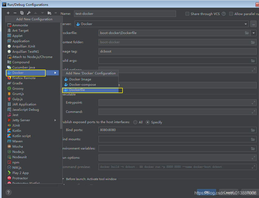Click the Copy Configuration icon

pos(22,13)
